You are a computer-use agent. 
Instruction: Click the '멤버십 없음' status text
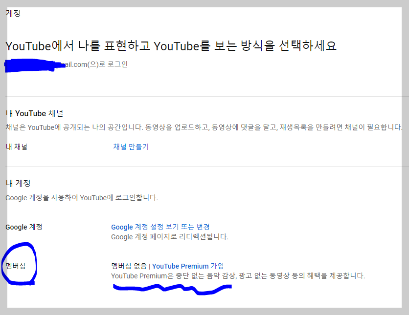129,266
